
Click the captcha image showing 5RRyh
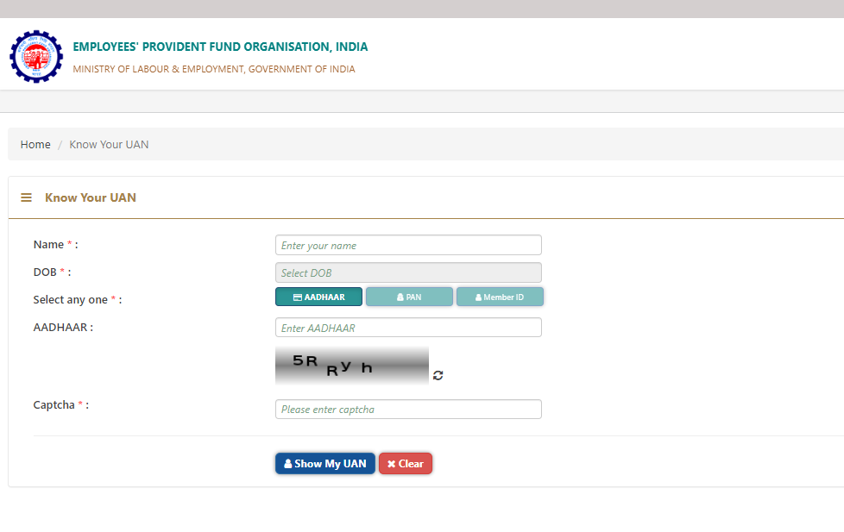click(x=351, y=366)
